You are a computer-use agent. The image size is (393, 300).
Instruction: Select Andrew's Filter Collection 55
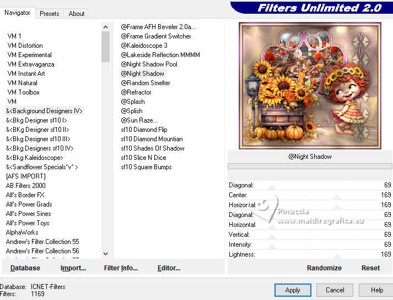(42, 242)
